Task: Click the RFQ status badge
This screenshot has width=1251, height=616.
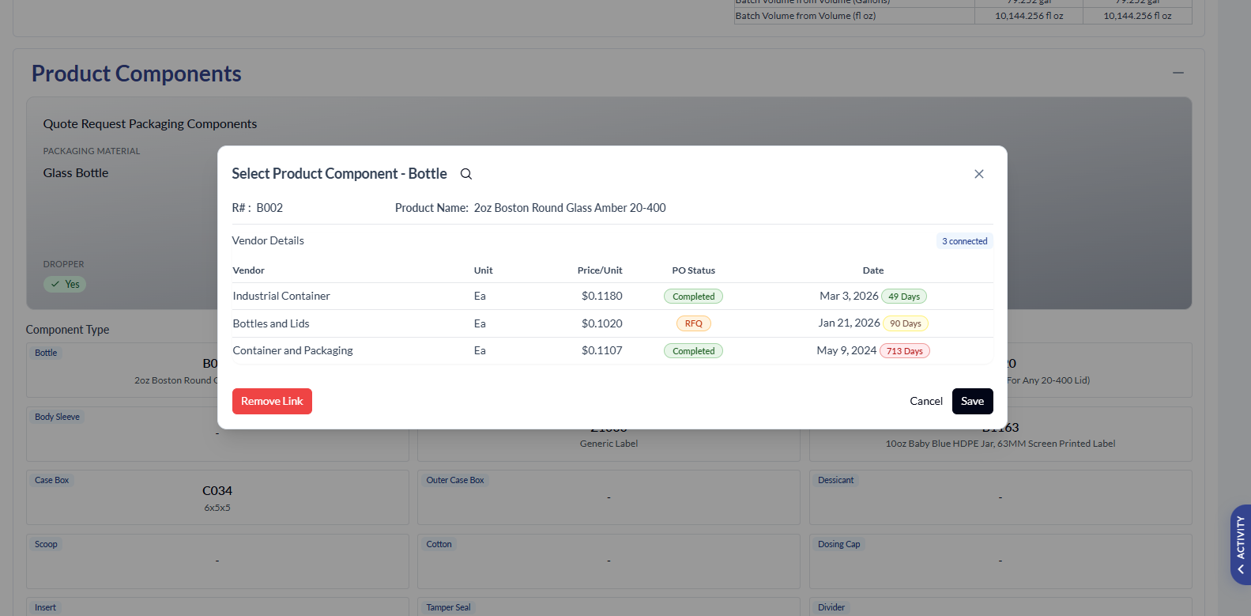Action: click(x=693, y=323)
